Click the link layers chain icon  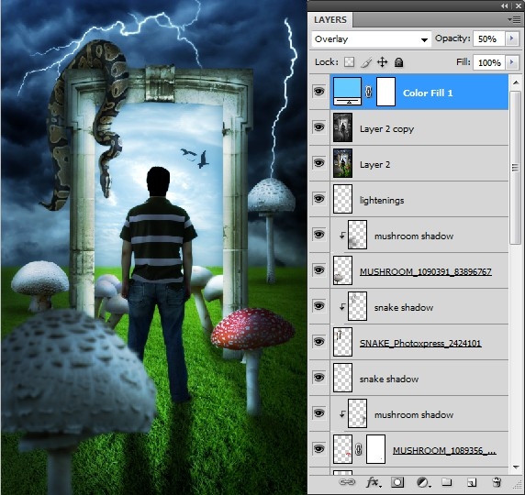tap(347, 482)
